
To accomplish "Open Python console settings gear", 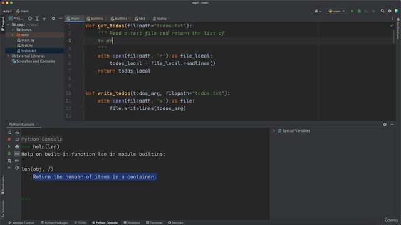I will [9, 161].
